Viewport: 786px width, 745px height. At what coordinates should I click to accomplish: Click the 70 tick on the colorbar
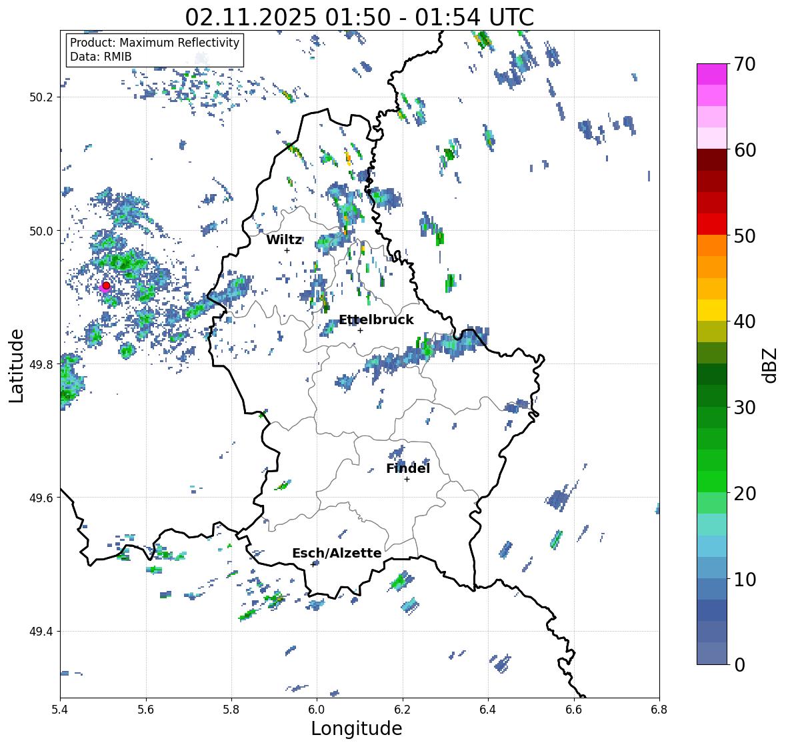(x=745, y=64)
